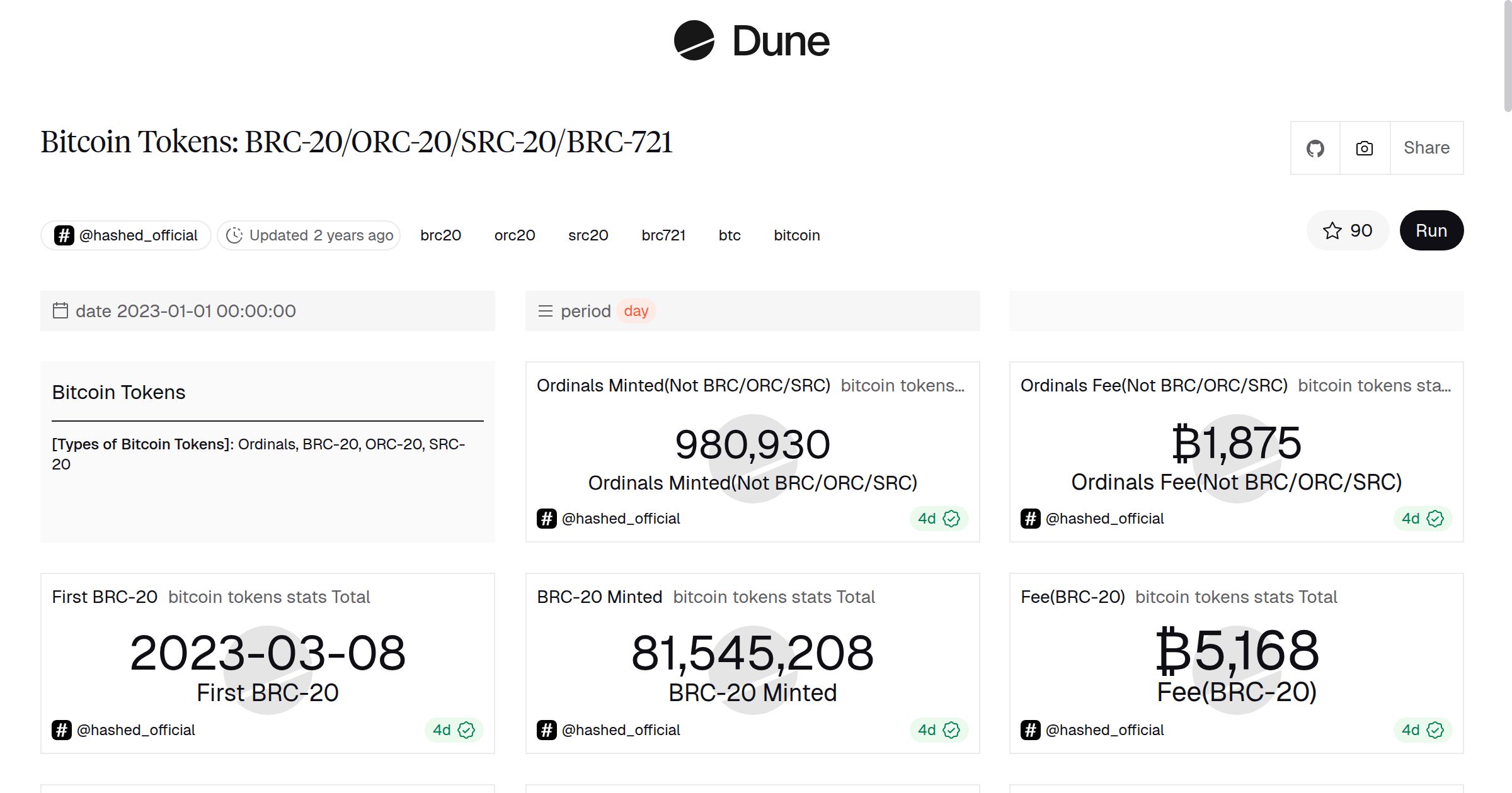The height and width of the screenshot is (793, 1512).
Task: Click the 4d freshness badge on Fee(BRC-20) card
Action: click(1424, 730)
